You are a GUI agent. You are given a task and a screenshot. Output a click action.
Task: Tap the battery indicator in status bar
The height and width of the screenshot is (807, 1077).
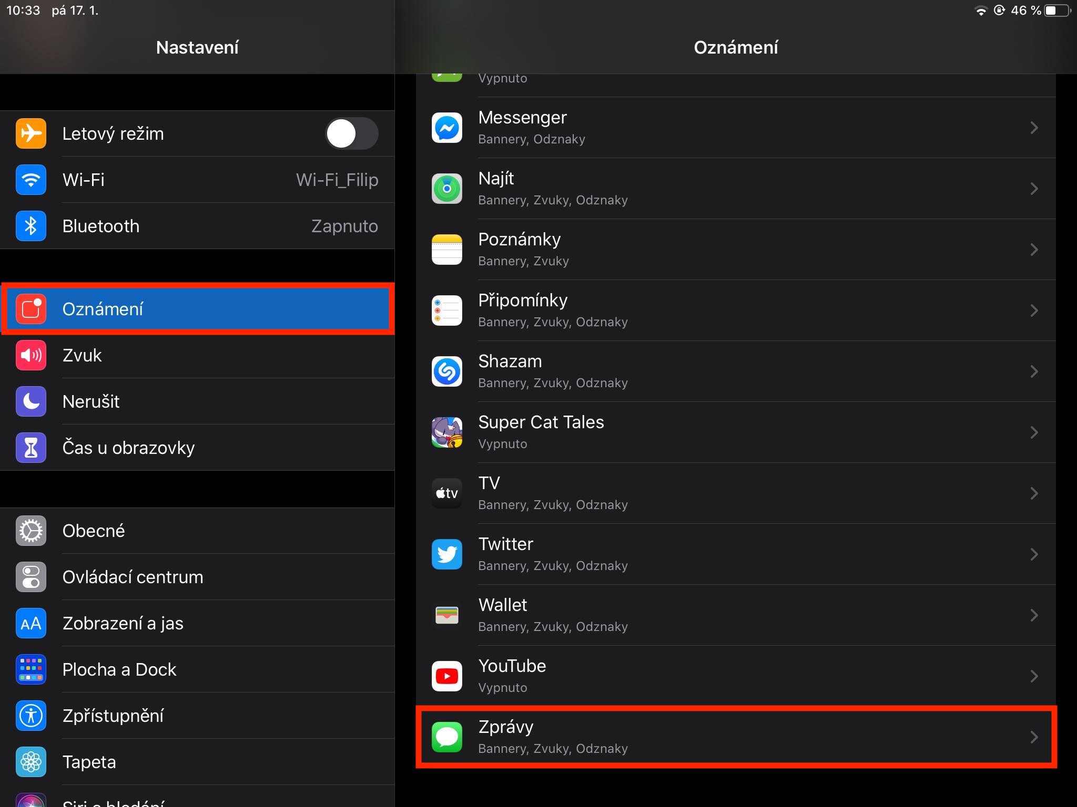pos(1056,11)
